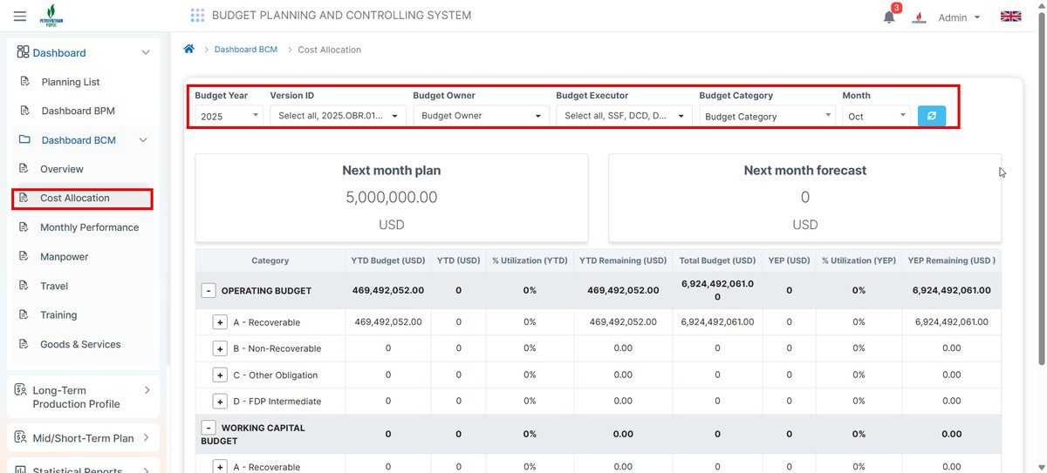Collapse the Dashboard BCM submenu chevron

click(143, 139)
